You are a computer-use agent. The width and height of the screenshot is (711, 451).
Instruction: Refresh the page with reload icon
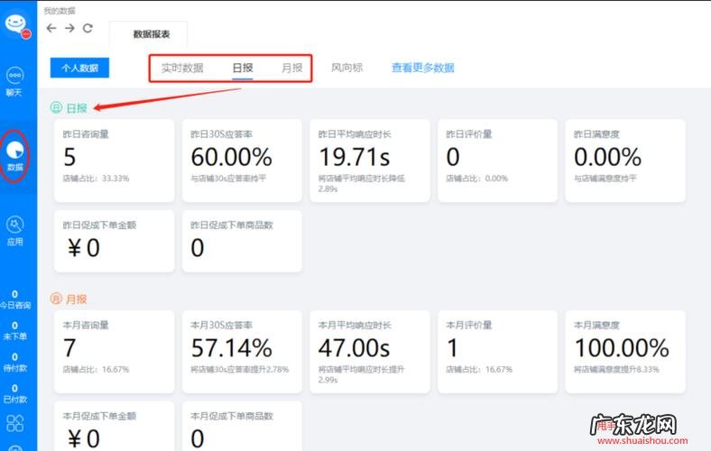coord(88,28)
